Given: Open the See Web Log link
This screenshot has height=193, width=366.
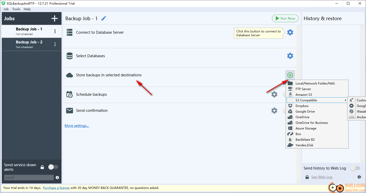Looking at the screenshot, I should pyautogui.click(x=322, y=177).
